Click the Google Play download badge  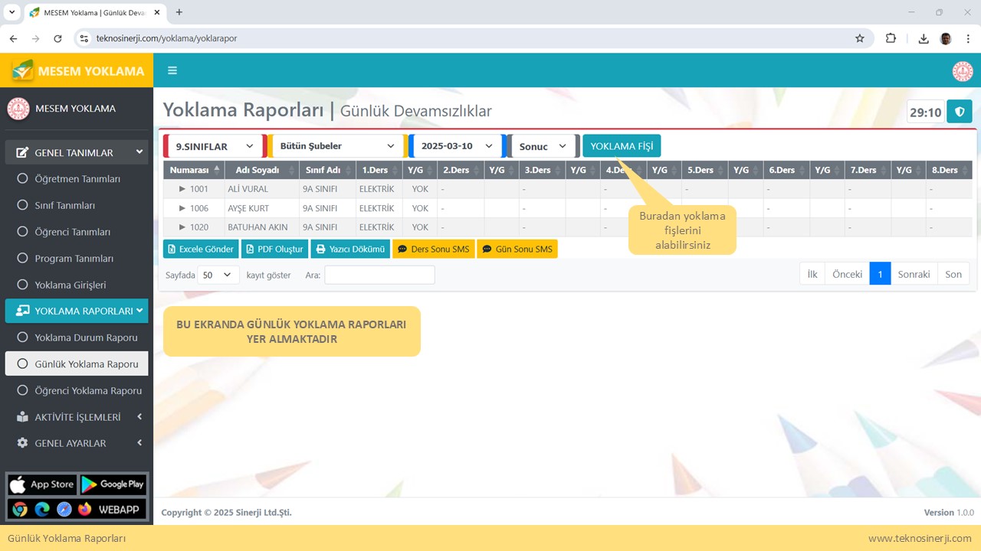click(113, 484)
